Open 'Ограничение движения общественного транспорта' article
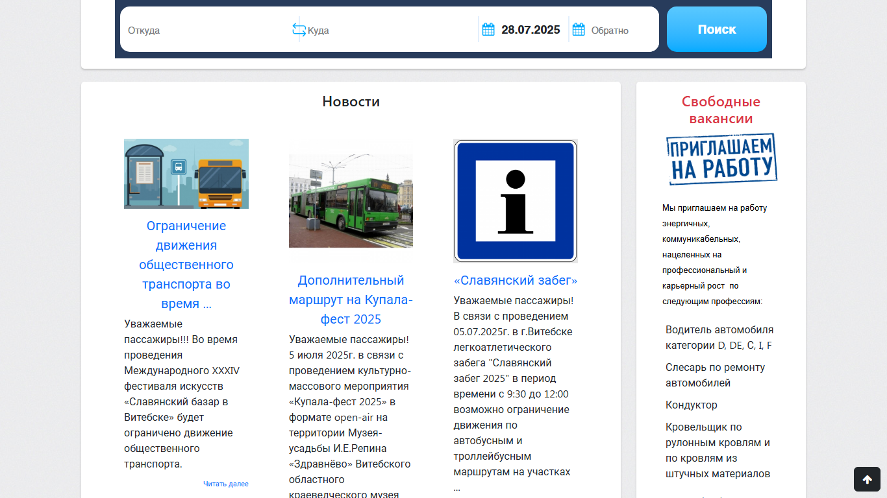 click(x=186, y=265)
